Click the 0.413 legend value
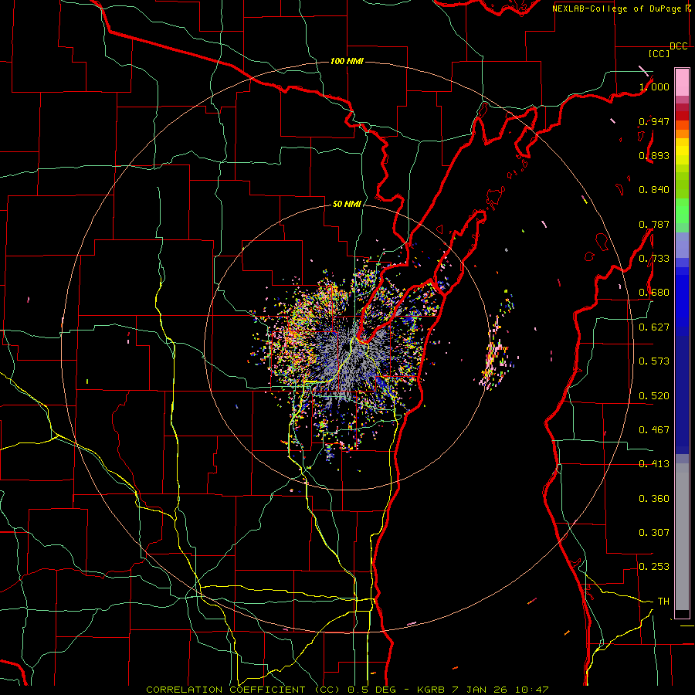The width and height of the screenshot is (695, 695). (654, 464)
